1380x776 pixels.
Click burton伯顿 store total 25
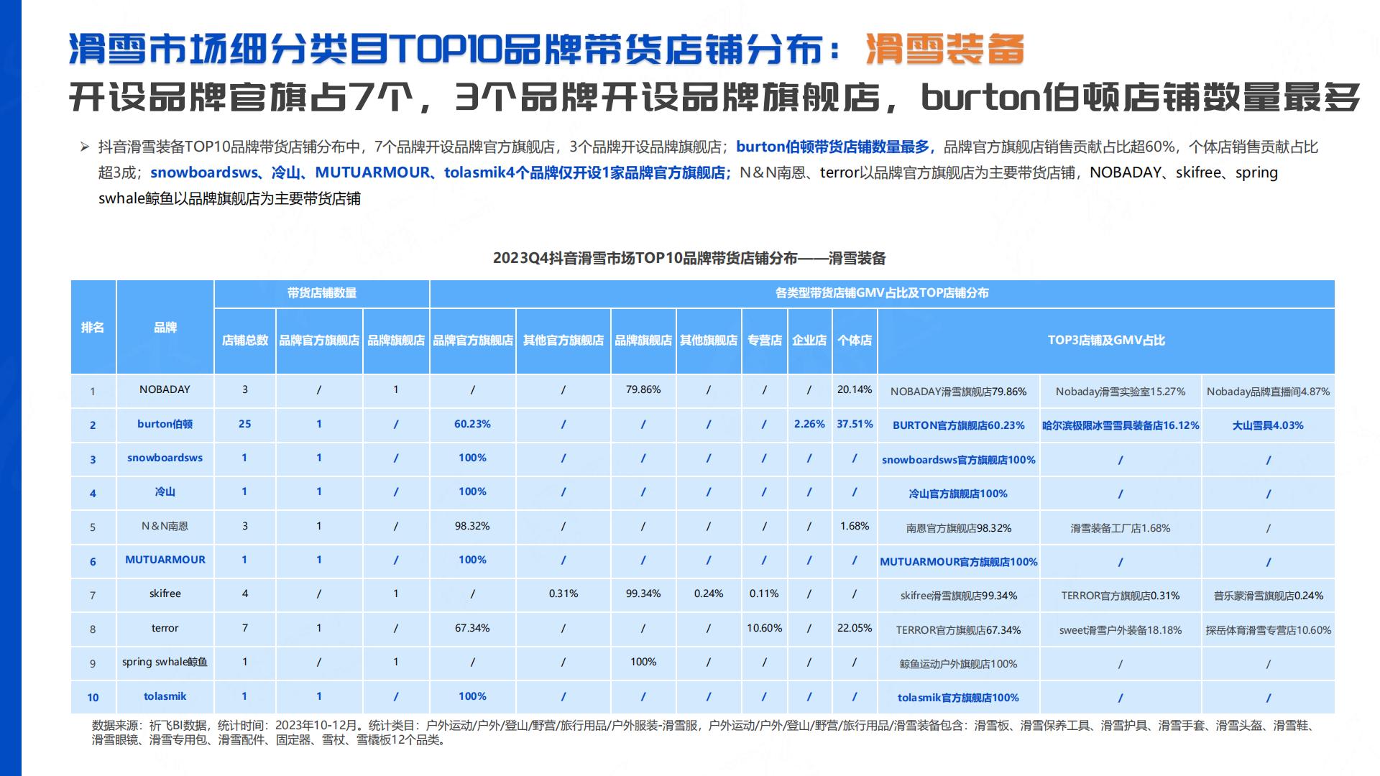245,424
